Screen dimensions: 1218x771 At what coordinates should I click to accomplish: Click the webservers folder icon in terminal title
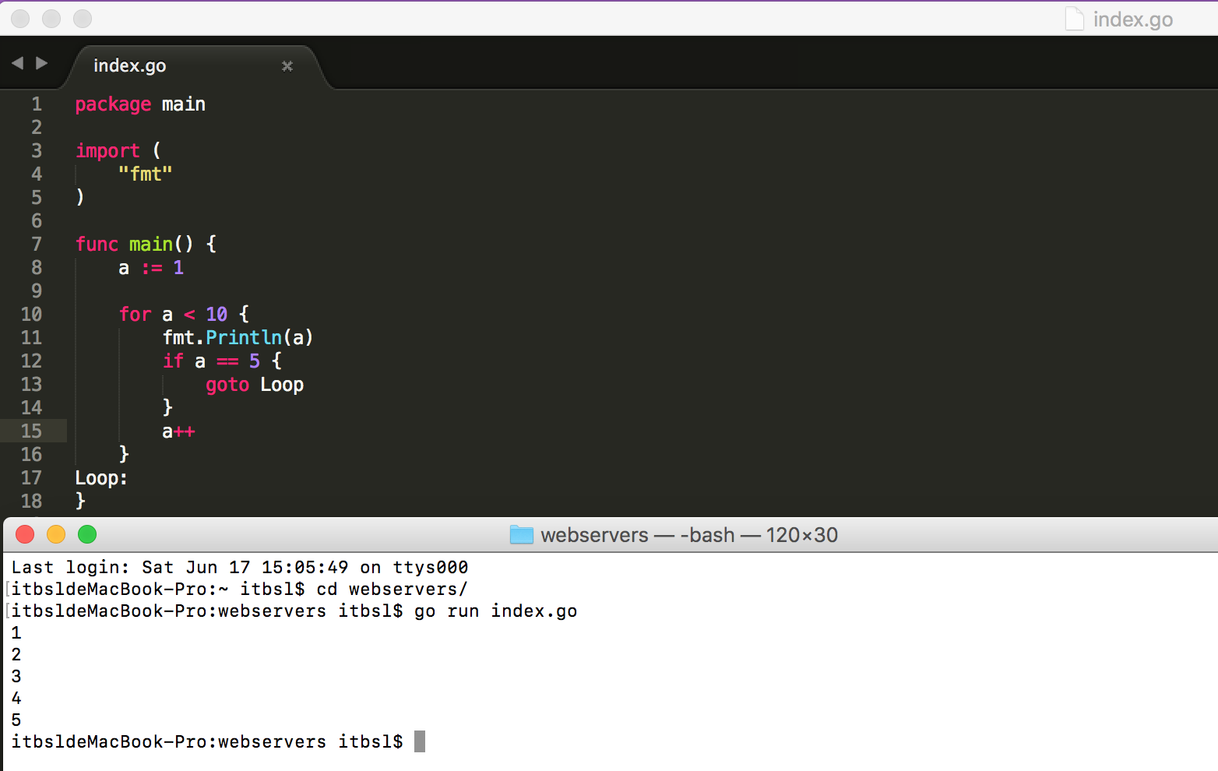[521, 535]
